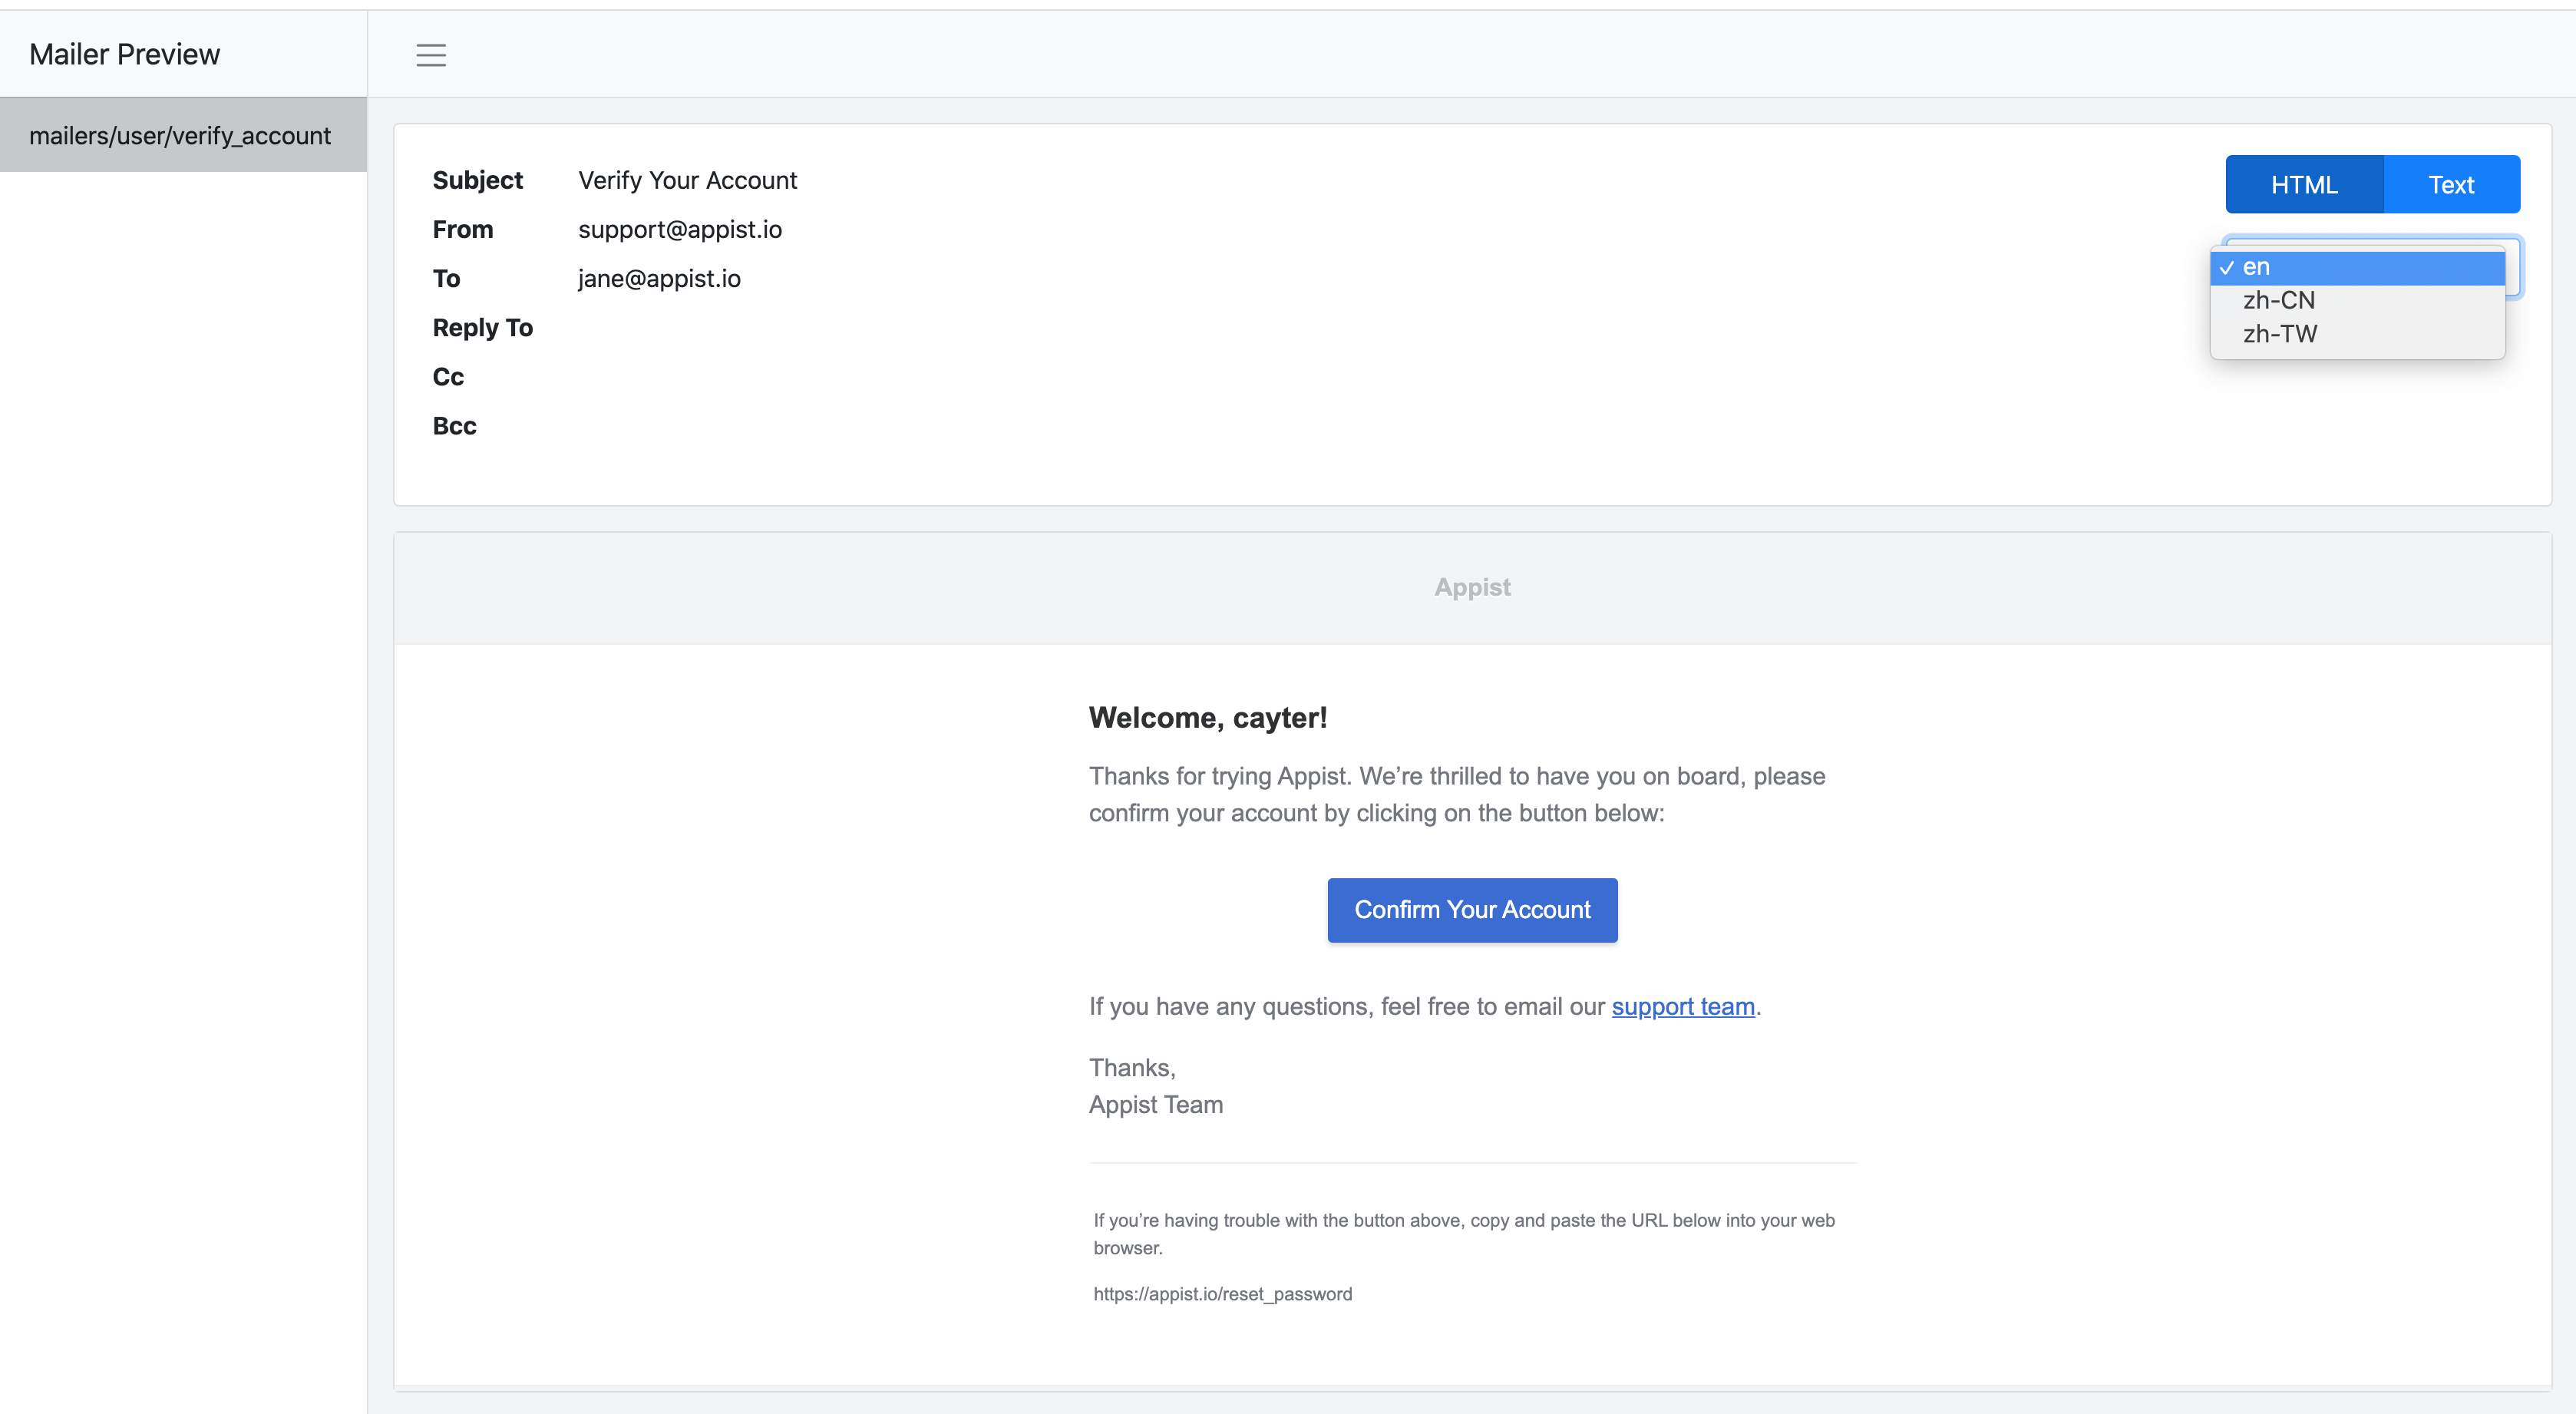Screen dimensions: 2576x1414
Task: Click the appist.io/reset_password URL text
Action: coord(1222,1294)
